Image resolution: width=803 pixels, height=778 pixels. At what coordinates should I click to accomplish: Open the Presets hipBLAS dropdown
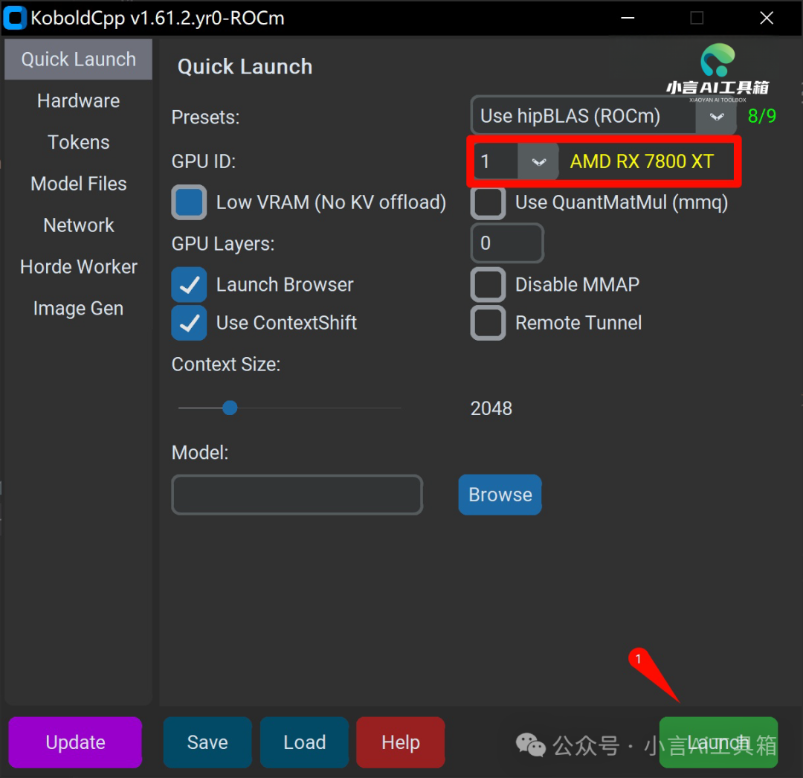(x=603, y=116)
